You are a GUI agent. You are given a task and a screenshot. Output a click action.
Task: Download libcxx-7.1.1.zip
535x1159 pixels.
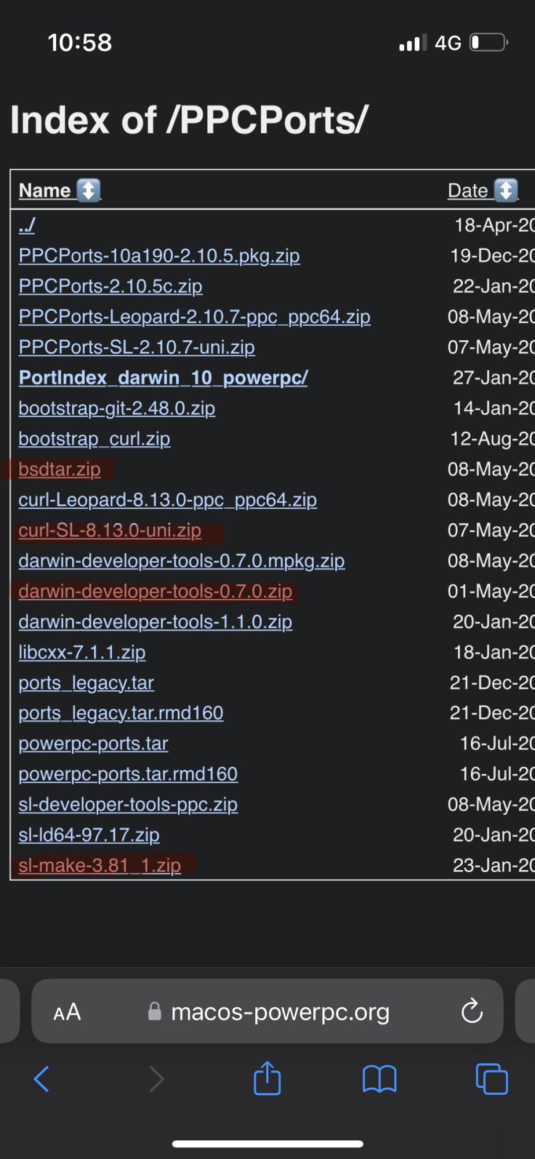82,653
